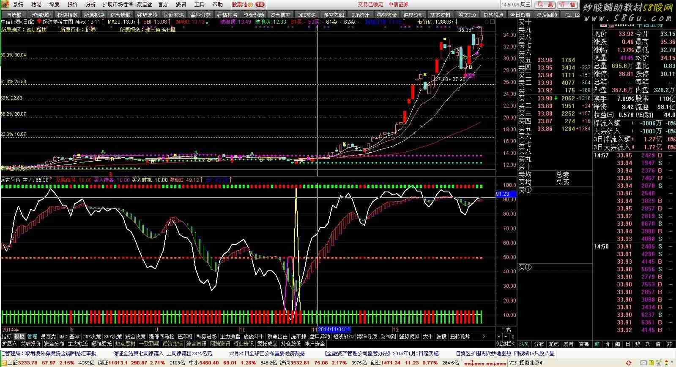Open 资金驱动 from the toolbar
The width and height of the screenshot is (676, 367).
[x=254, y=15]
